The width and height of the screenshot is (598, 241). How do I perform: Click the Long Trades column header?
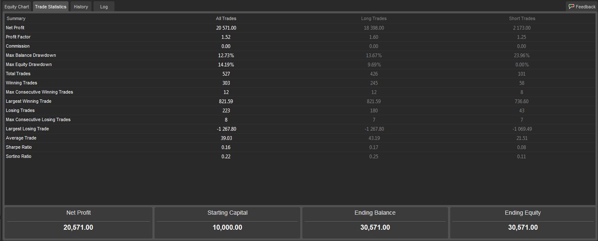tap(374, 18)
